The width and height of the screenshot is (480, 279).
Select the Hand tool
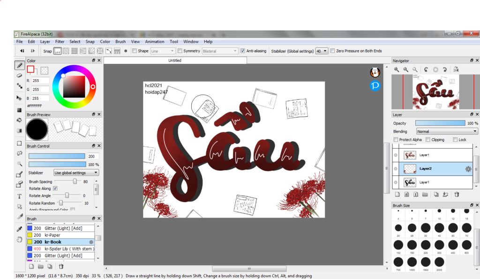(19, 240)
